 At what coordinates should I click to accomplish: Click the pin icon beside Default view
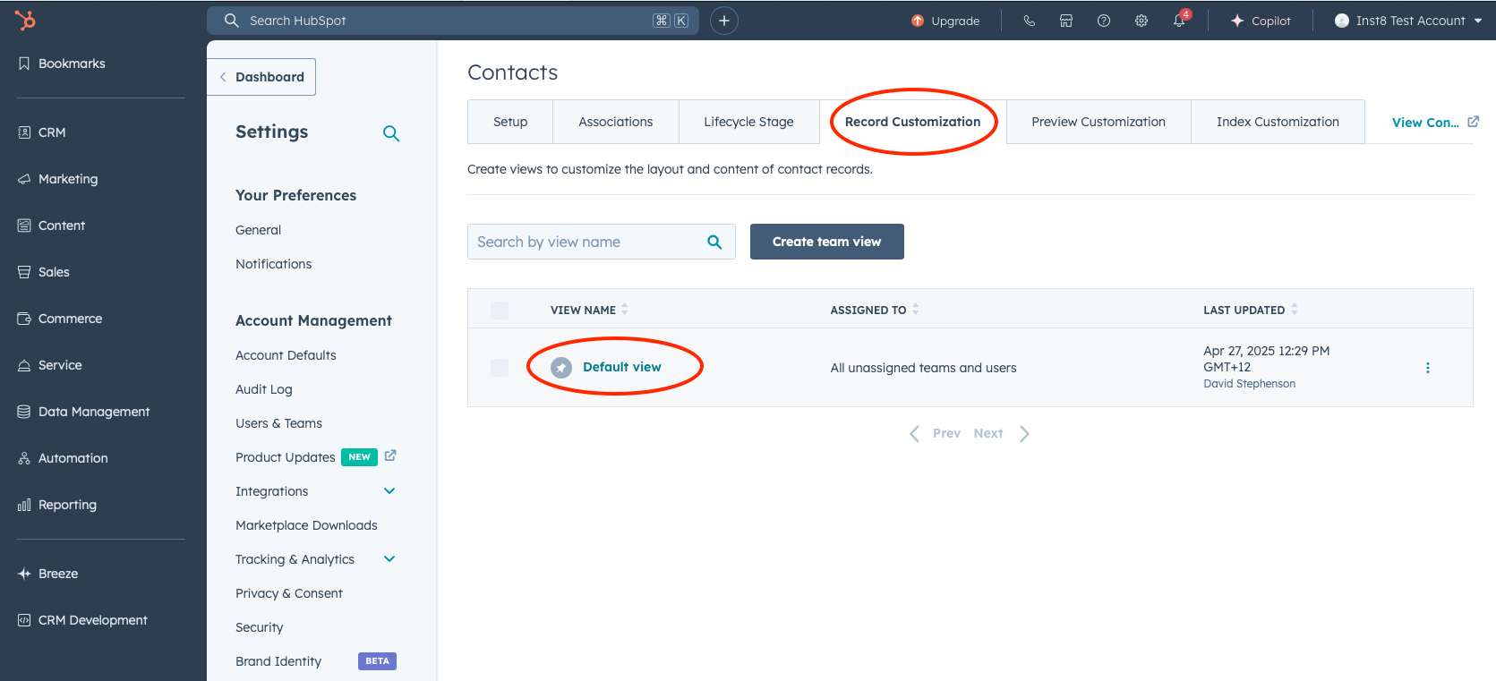click(561, 368)
